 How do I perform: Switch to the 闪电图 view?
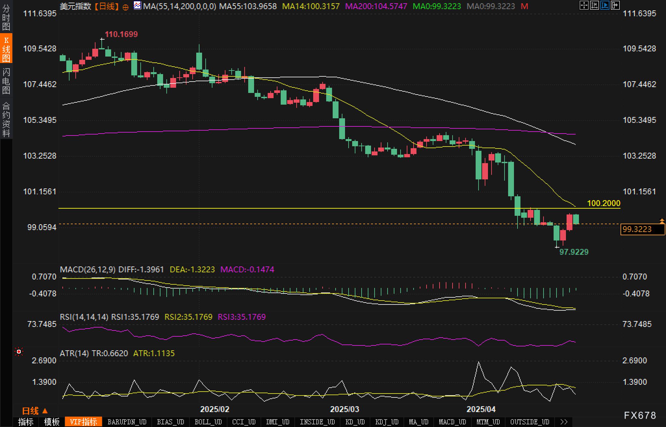(6, 81)
